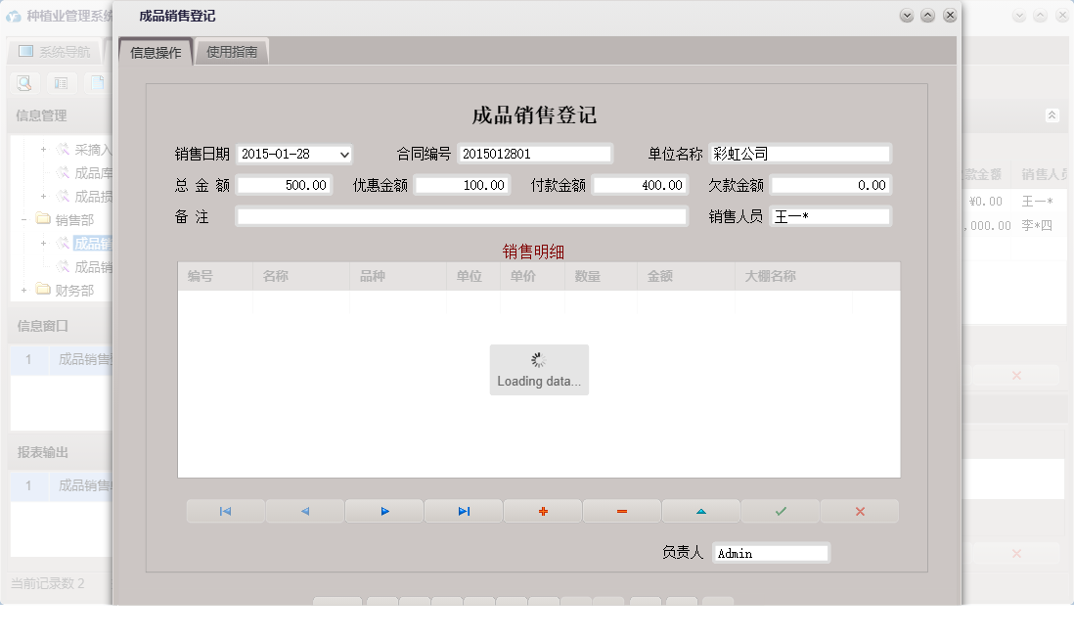Add a new sales detail row with the plus icon
This screenshot has width=1074, height=641.
tap(543, 510)
